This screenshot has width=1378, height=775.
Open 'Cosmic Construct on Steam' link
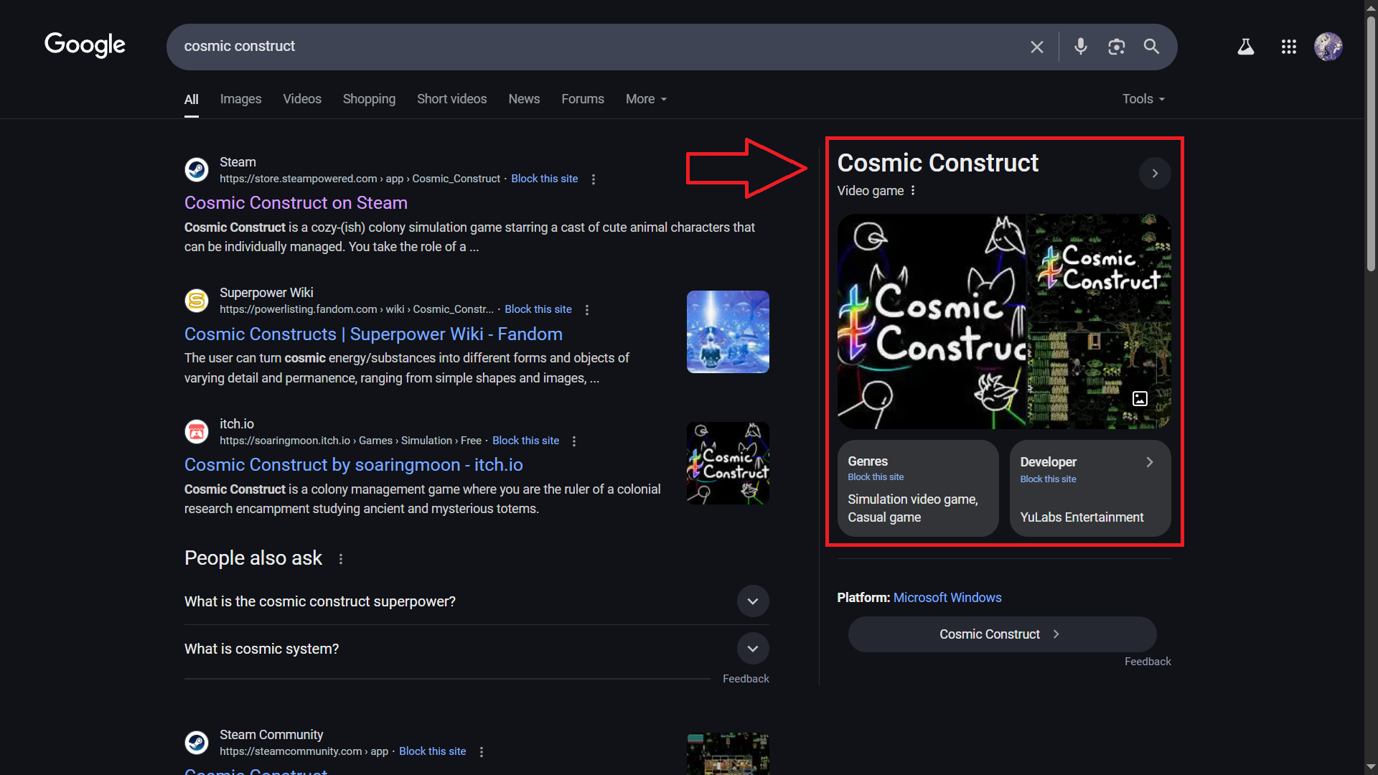pyautogui.click(x=296, y=203)
